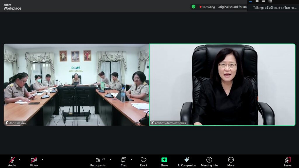Click the Recording indicator
The height and width of the screenshot is (168, 299).
pyautogui.click(x=207, y=7)
